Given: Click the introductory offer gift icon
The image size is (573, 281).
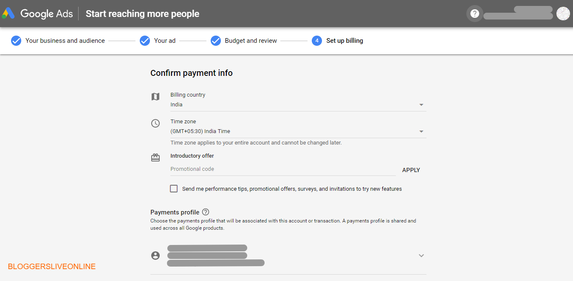Looking at the screenshot, I should [x=155, y=158].
